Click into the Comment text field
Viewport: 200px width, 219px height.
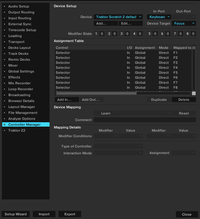pyautogui.click(x=145, y=120)
